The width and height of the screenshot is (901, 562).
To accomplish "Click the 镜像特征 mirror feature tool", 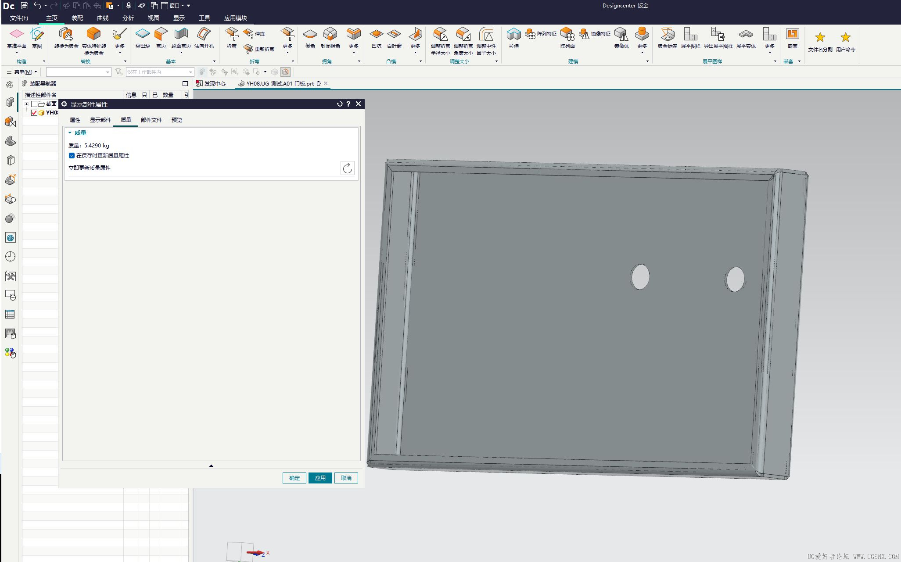I will pos(595,34).
